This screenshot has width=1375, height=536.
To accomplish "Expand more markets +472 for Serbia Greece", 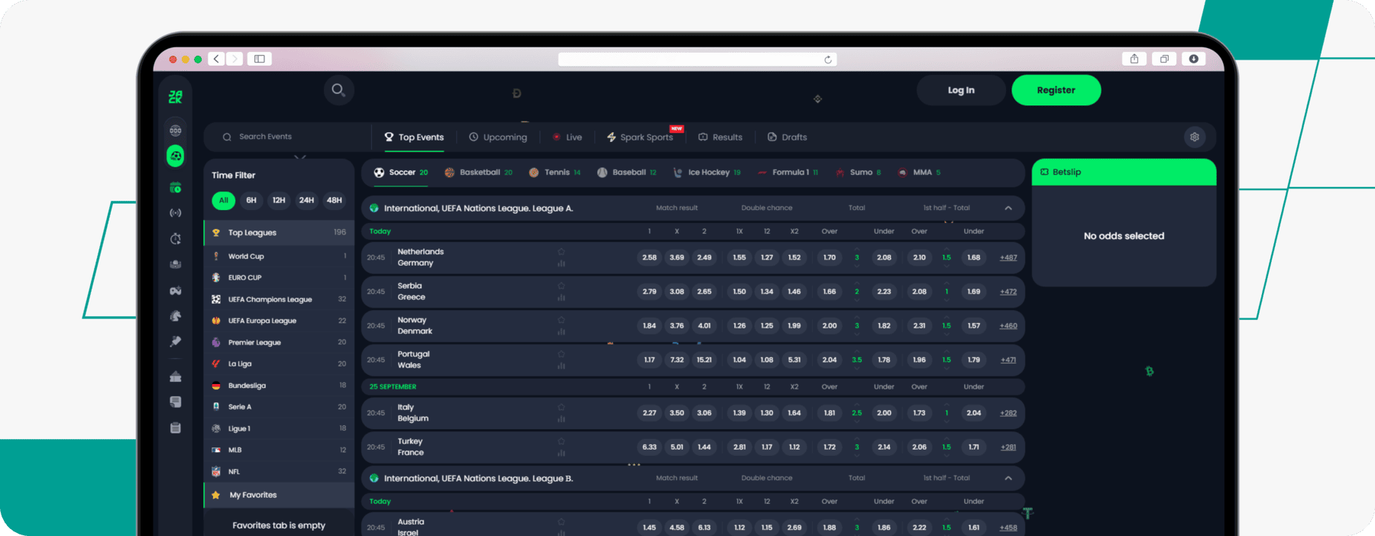I will 1008,292.
